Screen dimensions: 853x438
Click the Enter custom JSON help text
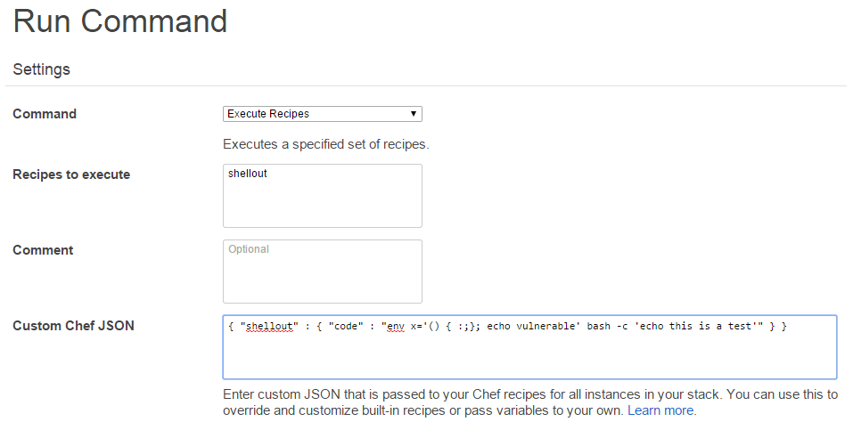pos(529,402)
